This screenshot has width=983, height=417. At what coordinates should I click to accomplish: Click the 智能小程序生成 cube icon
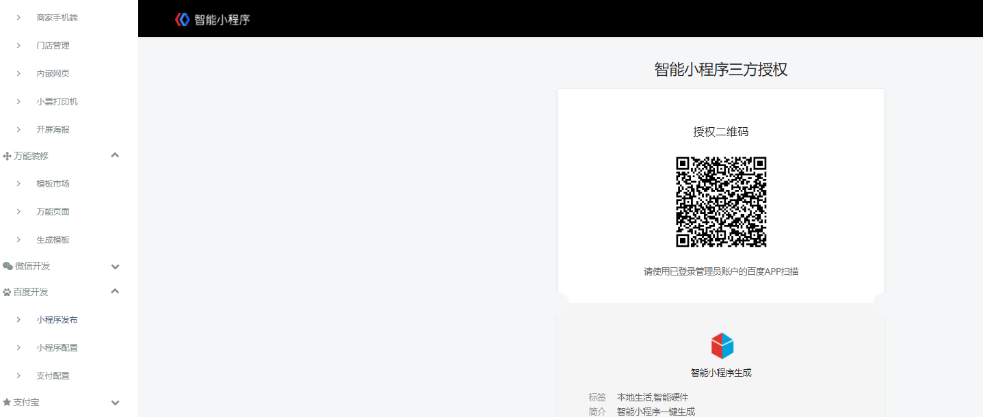(722, 346)
